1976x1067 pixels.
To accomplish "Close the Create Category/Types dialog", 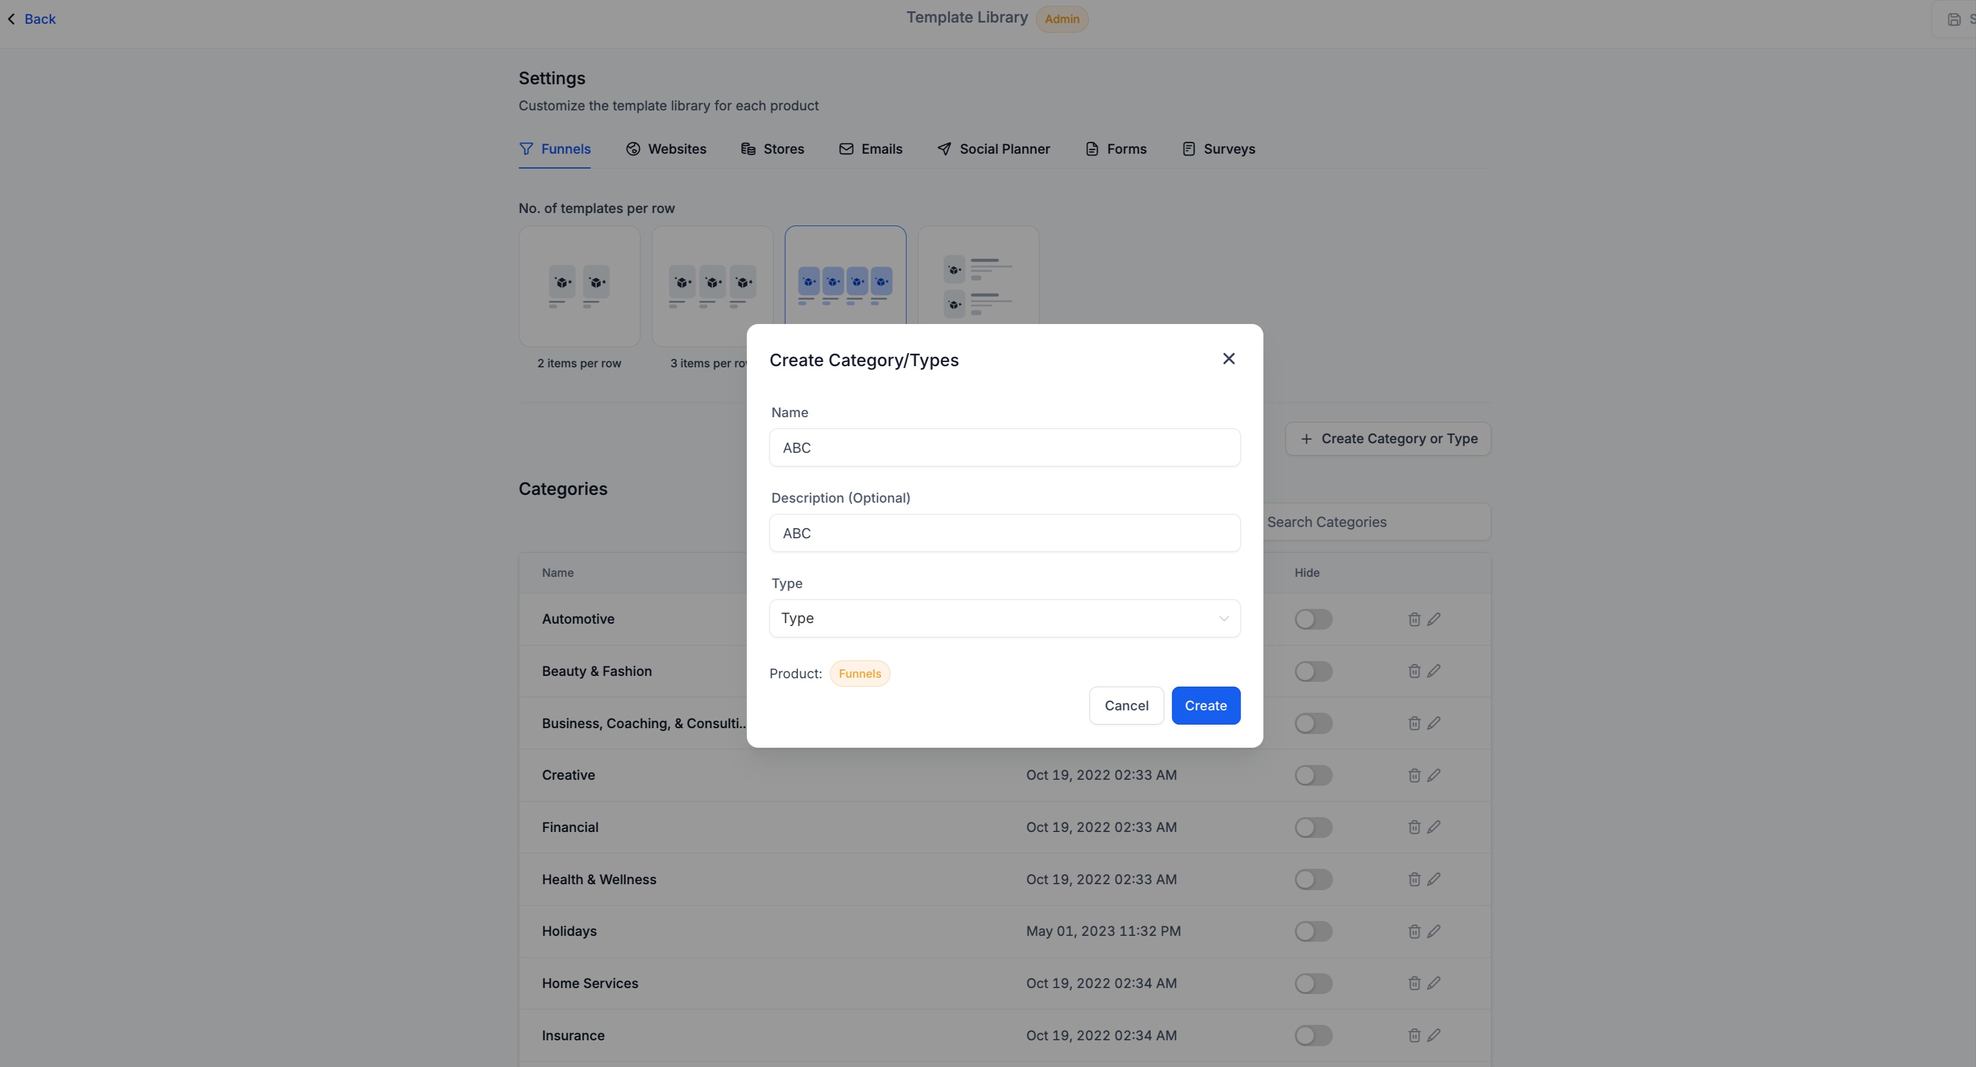I will pos(1228,358).
